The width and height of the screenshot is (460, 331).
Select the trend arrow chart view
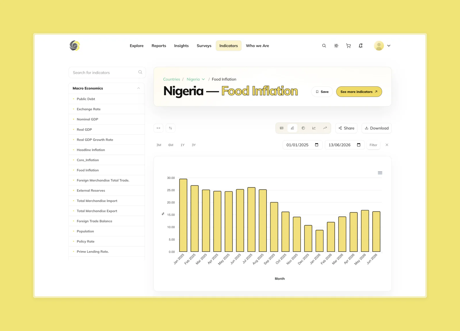[x=325, y=128]
